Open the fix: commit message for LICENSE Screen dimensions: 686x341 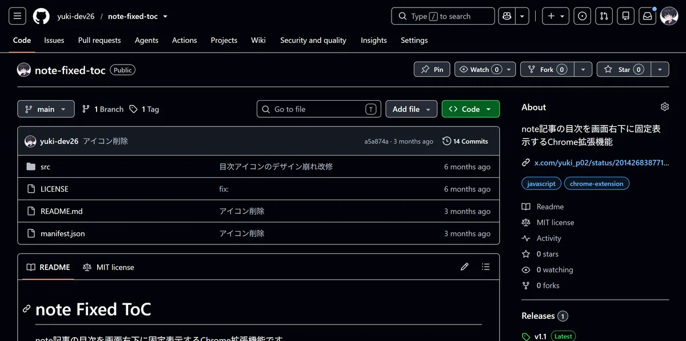coord(224,189)
